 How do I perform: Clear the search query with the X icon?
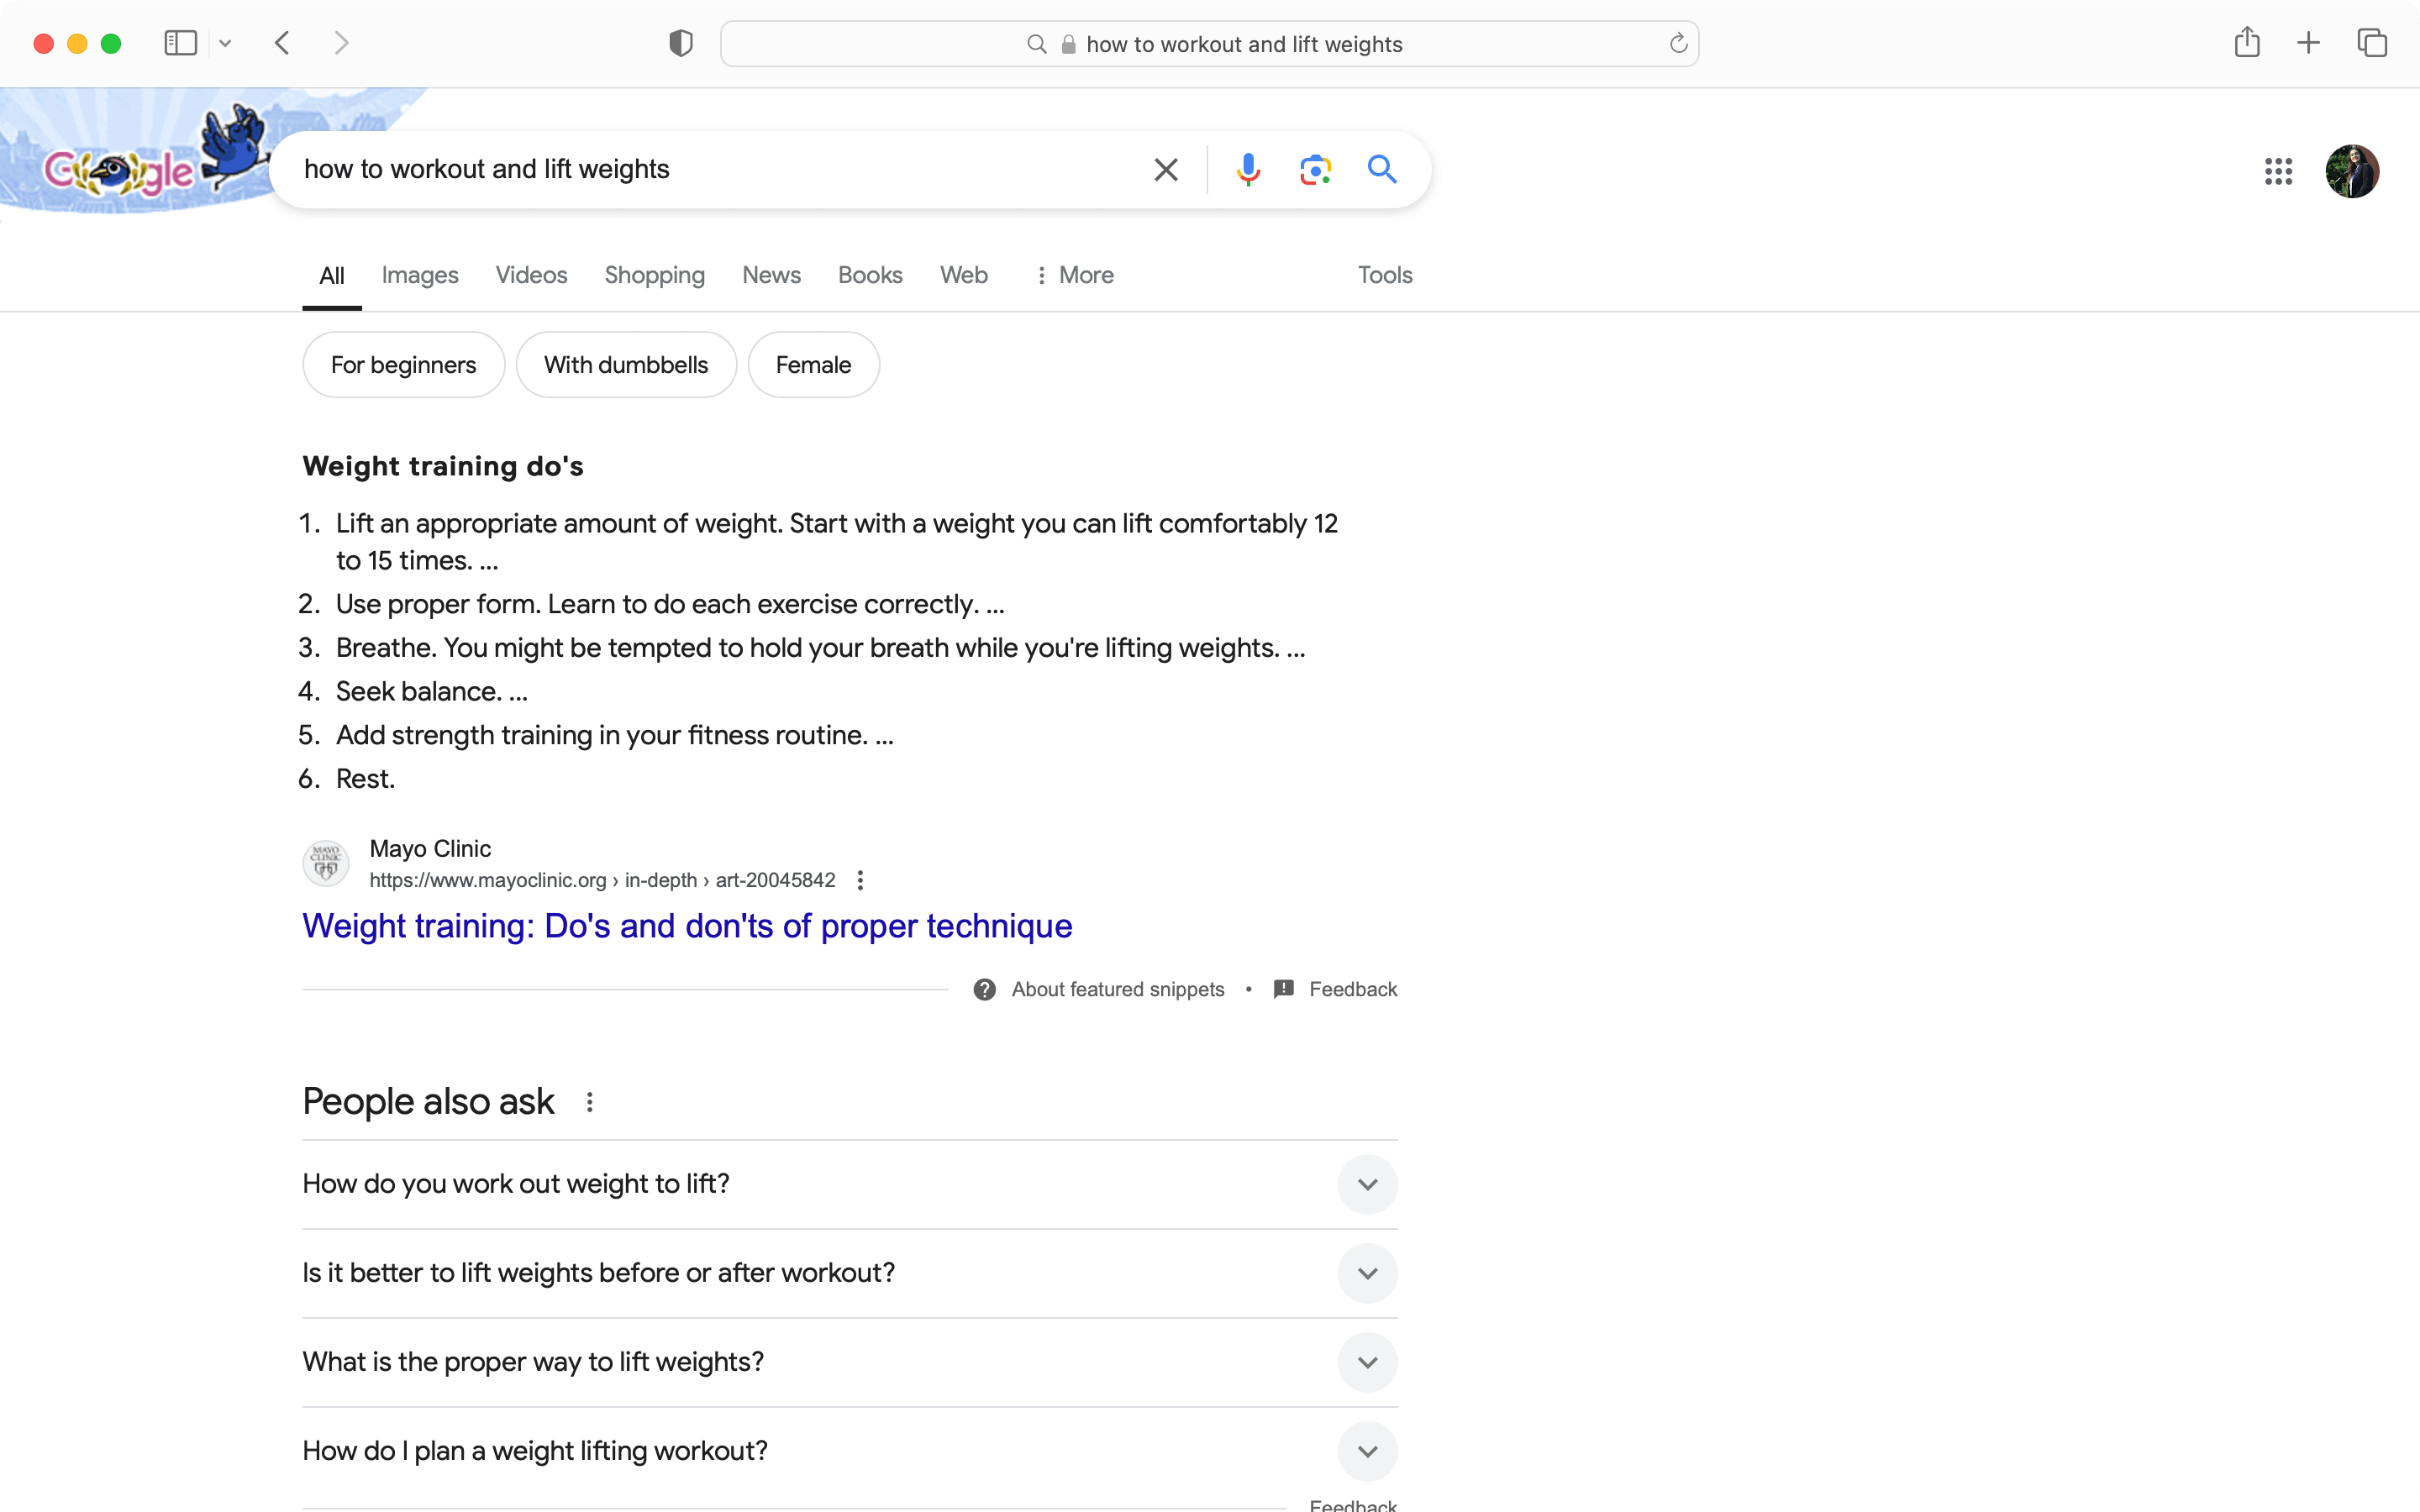point(1165,169)
